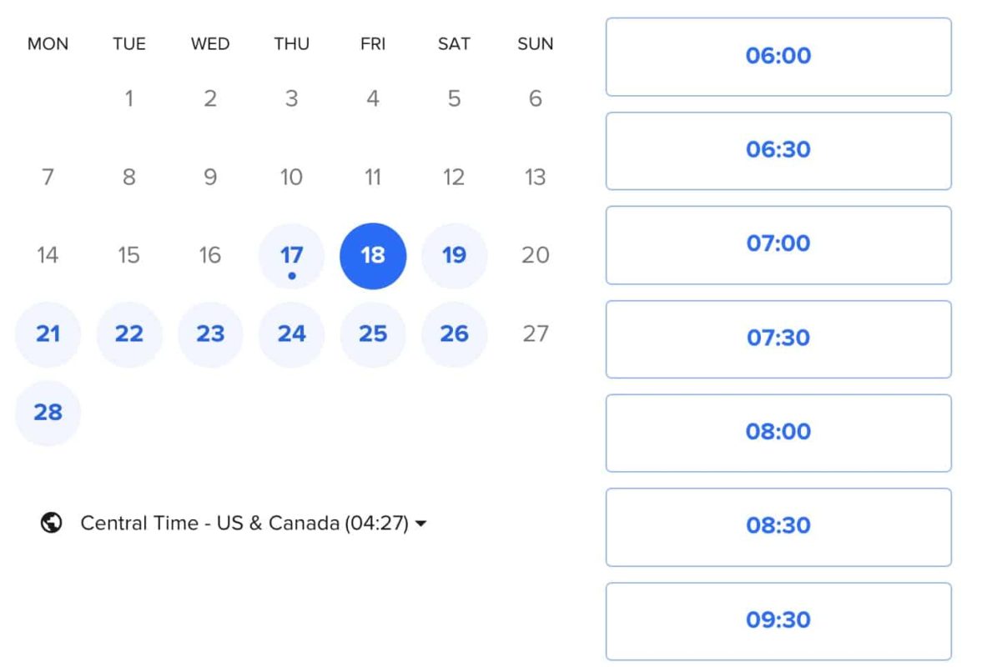Select date 24 on the calendar
997x667 pixels.
(x=291, y=334)
